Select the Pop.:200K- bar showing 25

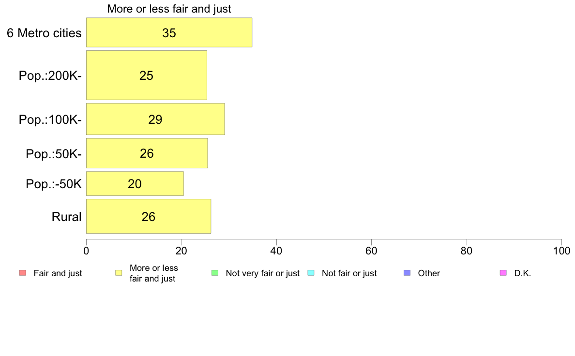click(x=146, y=75)
